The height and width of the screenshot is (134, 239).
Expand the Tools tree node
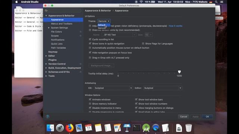tap(46, 76)
